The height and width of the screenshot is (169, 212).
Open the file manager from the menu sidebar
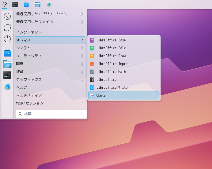coord(7,64)
